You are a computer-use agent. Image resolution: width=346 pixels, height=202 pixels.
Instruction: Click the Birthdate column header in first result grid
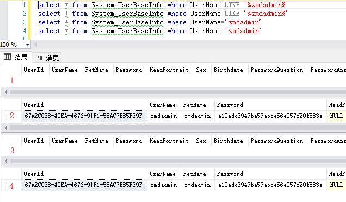230,70
